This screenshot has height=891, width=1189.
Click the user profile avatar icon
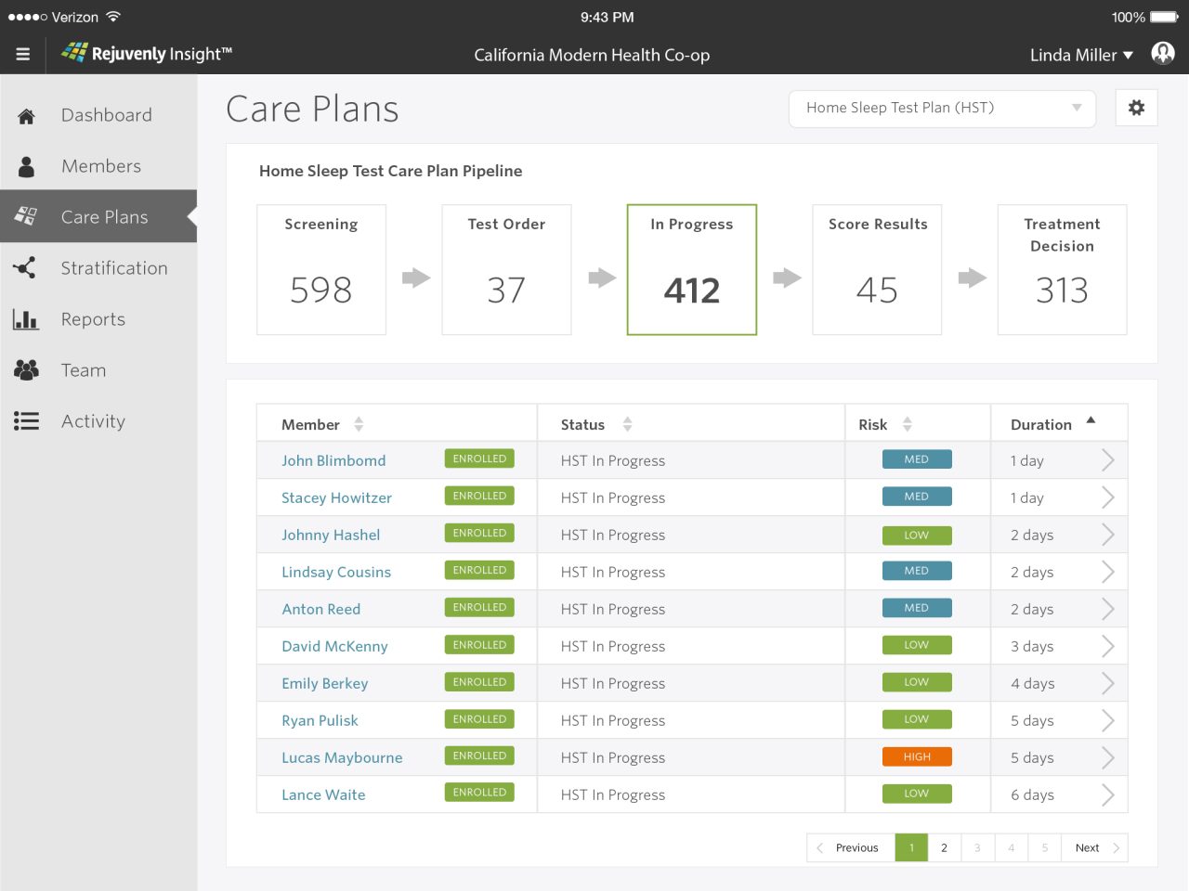[x=1162, y=54]
